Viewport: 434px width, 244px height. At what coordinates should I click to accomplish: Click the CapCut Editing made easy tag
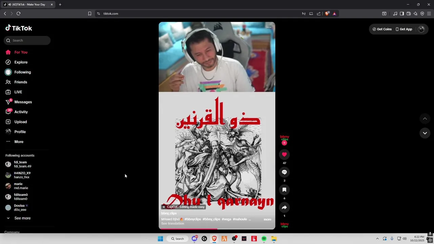[183, 207]
